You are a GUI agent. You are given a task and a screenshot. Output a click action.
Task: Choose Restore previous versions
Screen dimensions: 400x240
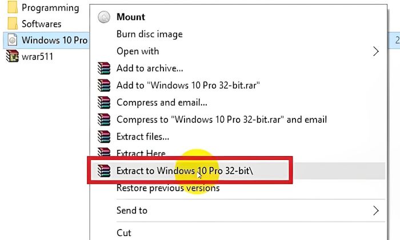(x=168, y=188)
